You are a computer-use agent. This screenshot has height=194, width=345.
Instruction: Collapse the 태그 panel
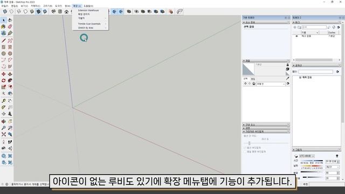click(316, 23)
